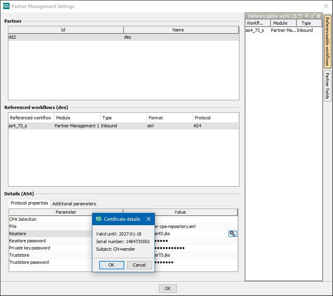The width and height of the screenshot is (333, 296).
Task: Click the bottom OK button of settings
Action: tap(167, 288)
